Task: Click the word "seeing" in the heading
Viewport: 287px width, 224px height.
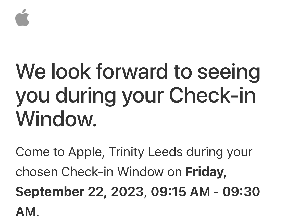Action: click(x=229, y=72)
